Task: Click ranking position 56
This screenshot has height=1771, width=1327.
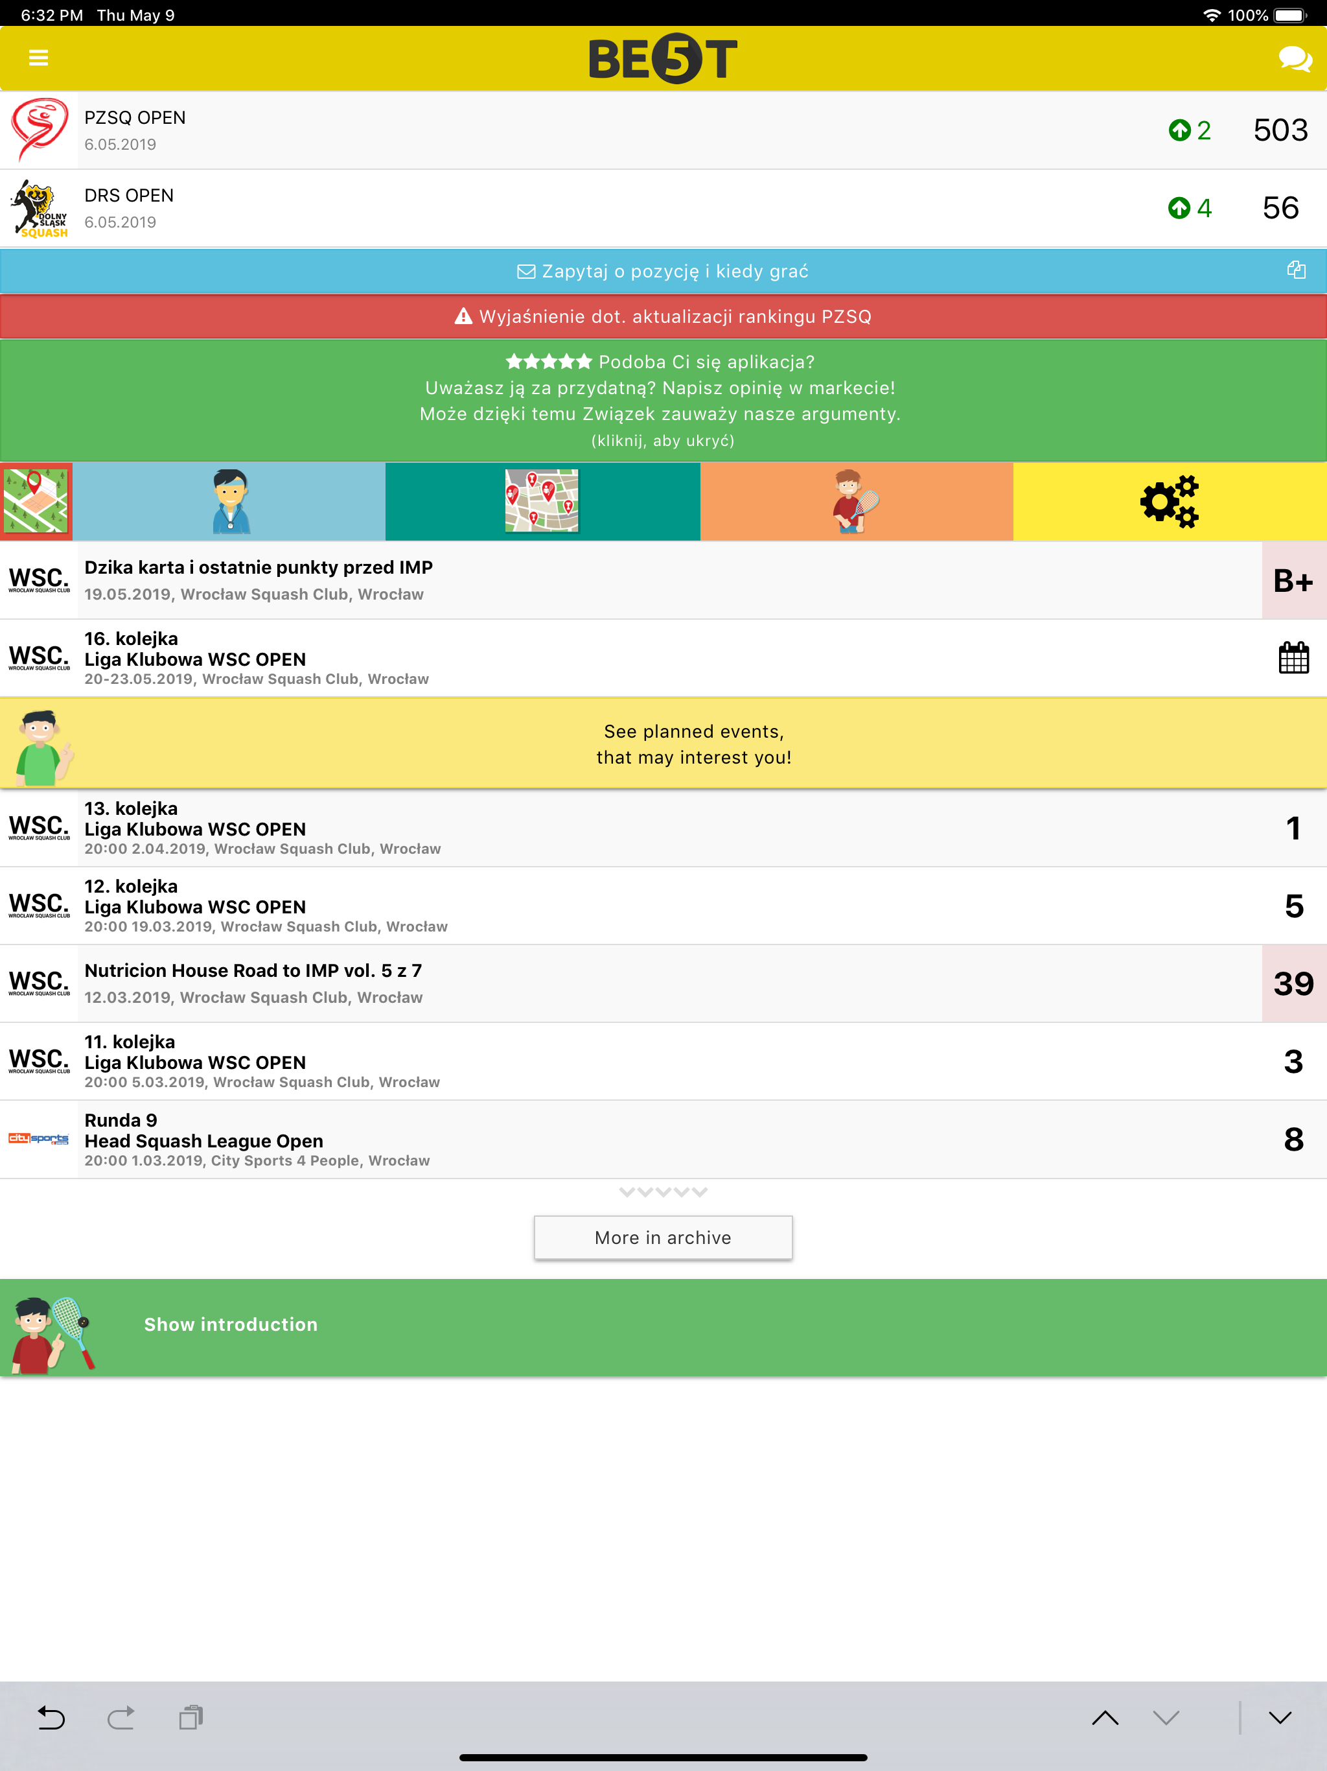Action: [x=1280, y=208]
